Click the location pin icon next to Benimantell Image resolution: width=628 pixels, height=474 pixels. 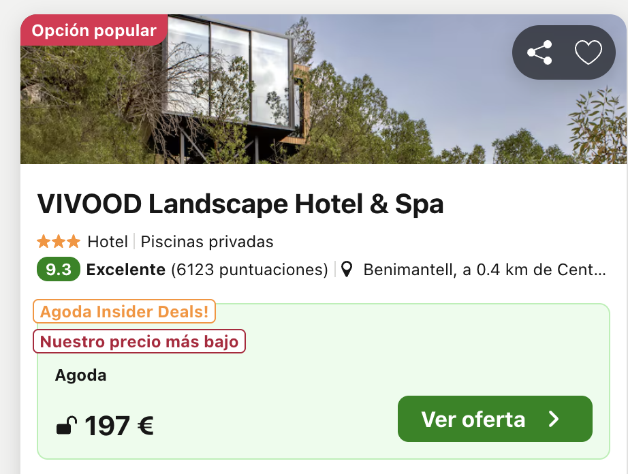coord(347,270)
